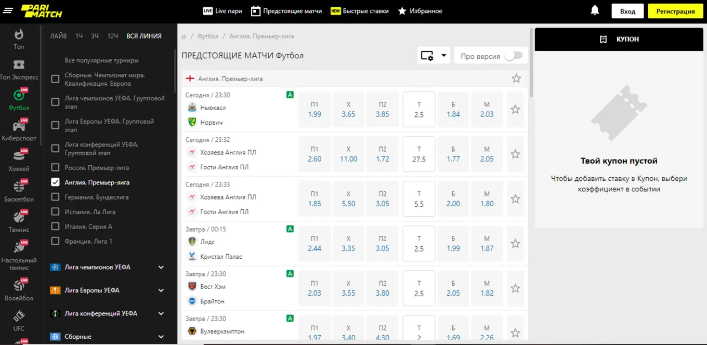Click the home icon in breadcrumbs
The height and width of the screenshot is (345, 707).
184,37
